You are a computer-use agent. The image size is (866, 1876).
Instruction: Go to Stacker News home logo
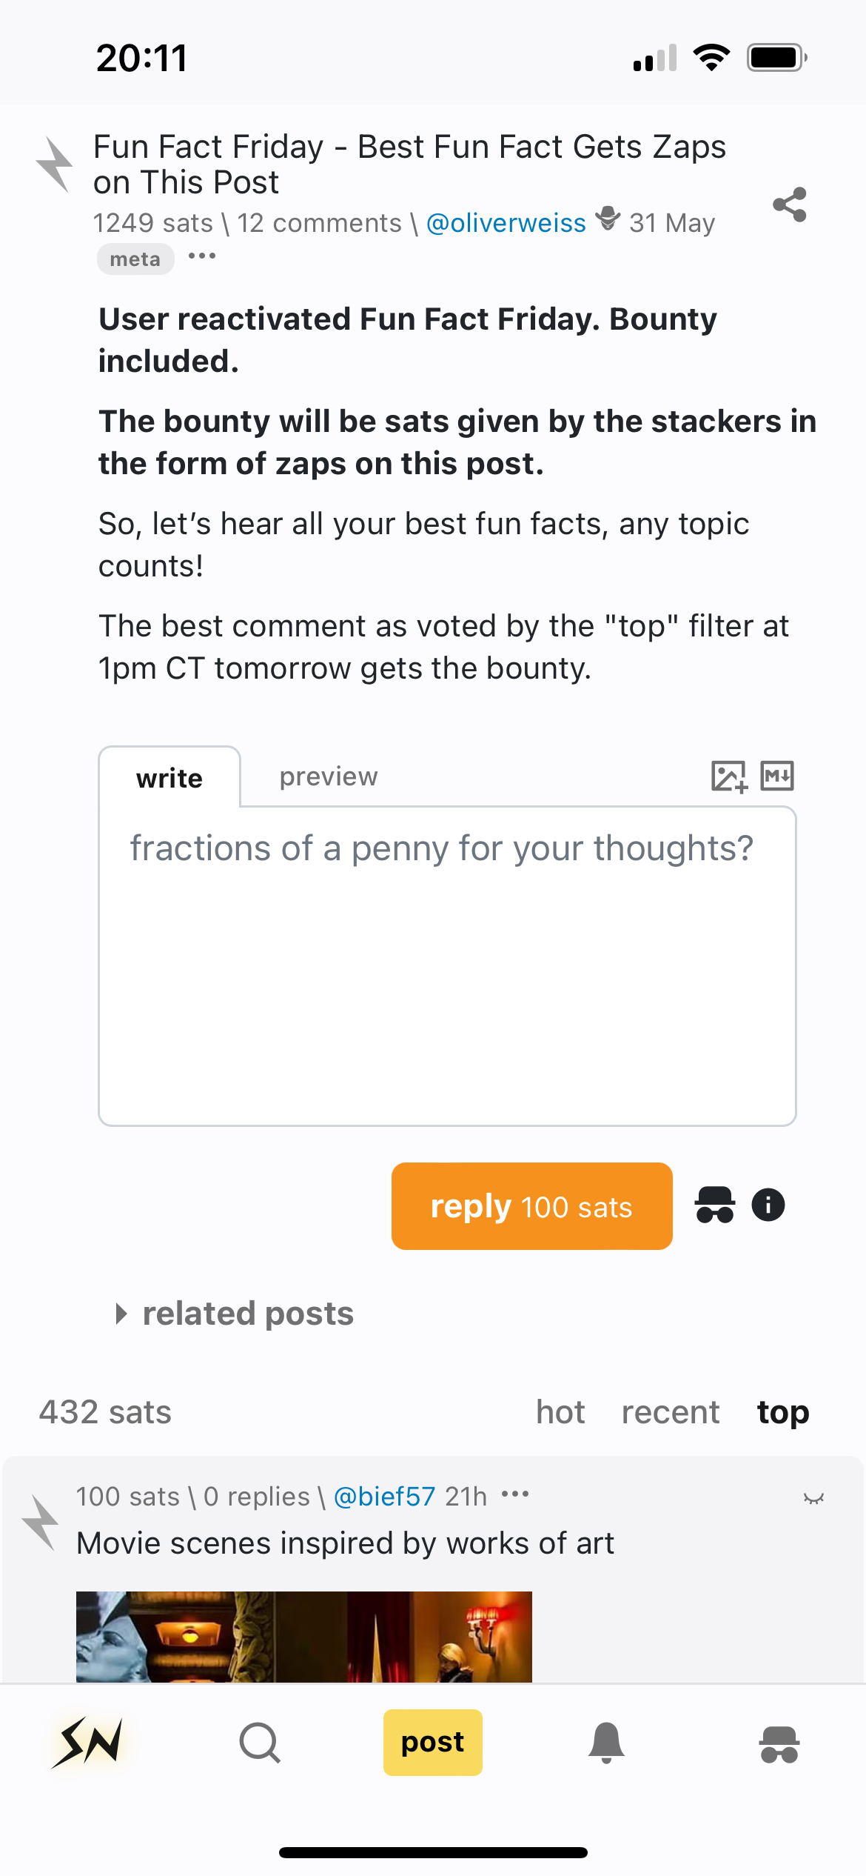(87, 1743)
